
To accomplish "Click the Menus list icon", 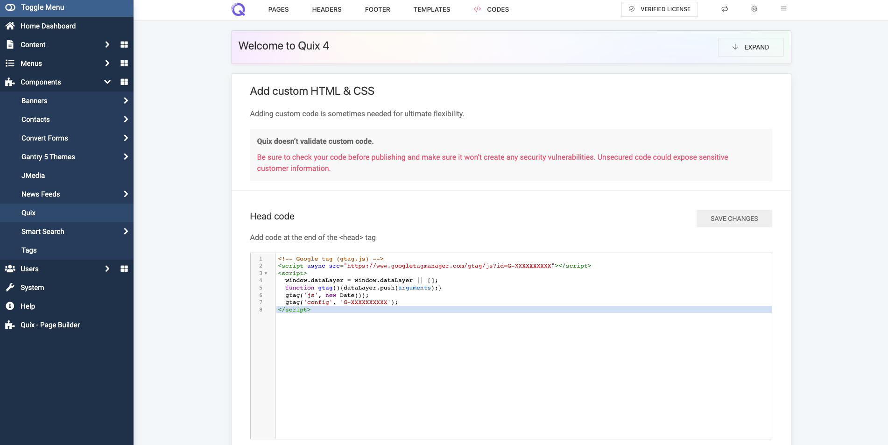I will [10, 63].
